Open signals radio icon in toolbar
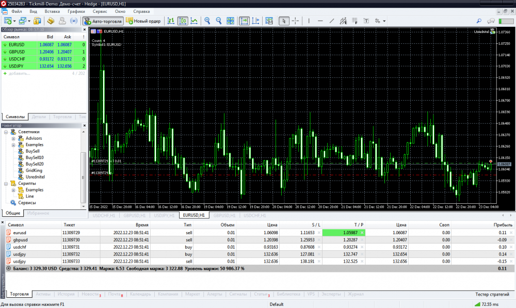The image size is (516, 308). (74, 21)
